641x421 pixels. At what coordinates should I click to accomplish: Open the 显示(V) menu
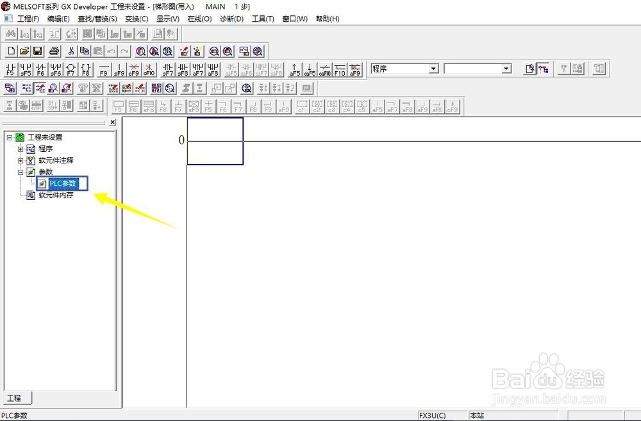click(167, 19)
